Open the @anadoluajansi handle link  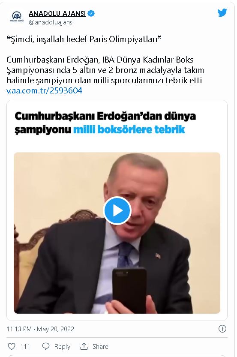pyautogui.click(x=51, y=22)
